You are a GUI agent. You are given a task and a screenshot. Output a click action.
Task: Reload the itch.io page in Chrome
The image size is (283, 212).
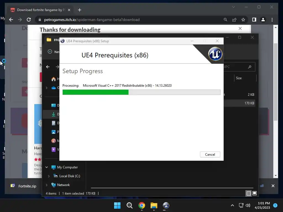tap(29, 20)
